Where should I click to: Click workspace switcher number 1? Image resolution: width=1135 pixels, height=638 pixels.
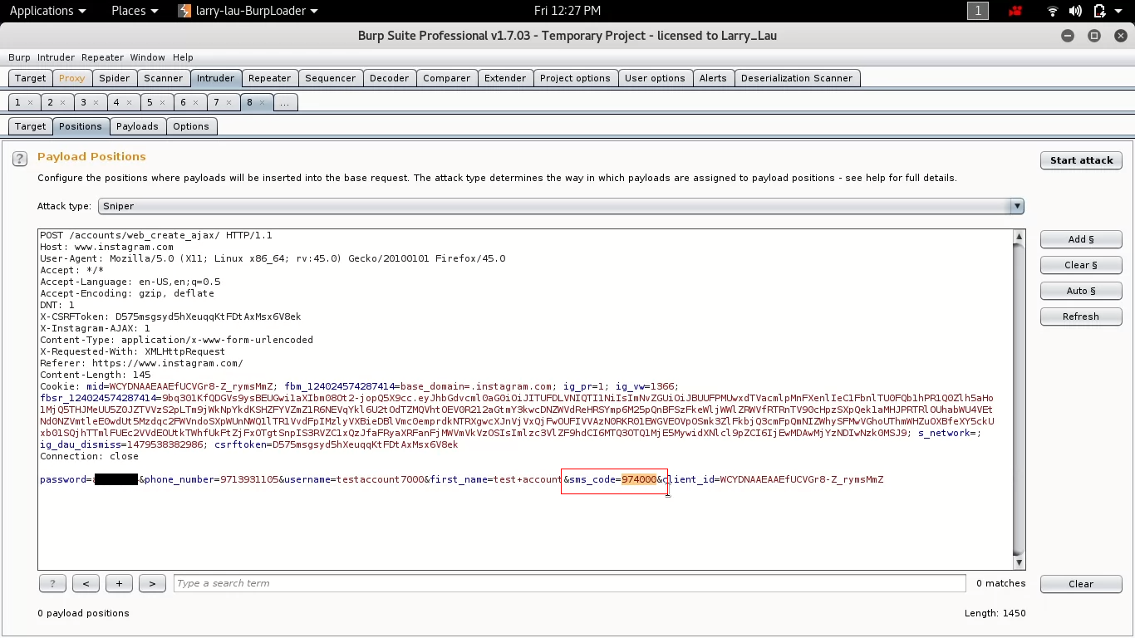[978, 11]
